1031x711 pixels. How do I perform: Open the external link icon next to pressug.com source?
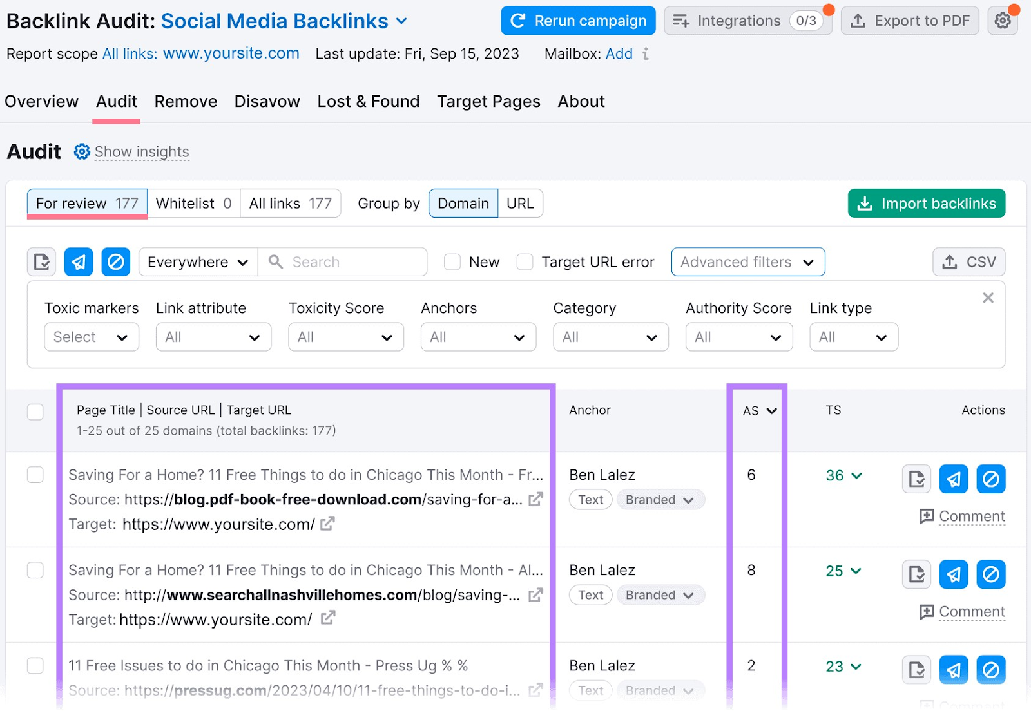pyautogui.click(x=535, y=690)
